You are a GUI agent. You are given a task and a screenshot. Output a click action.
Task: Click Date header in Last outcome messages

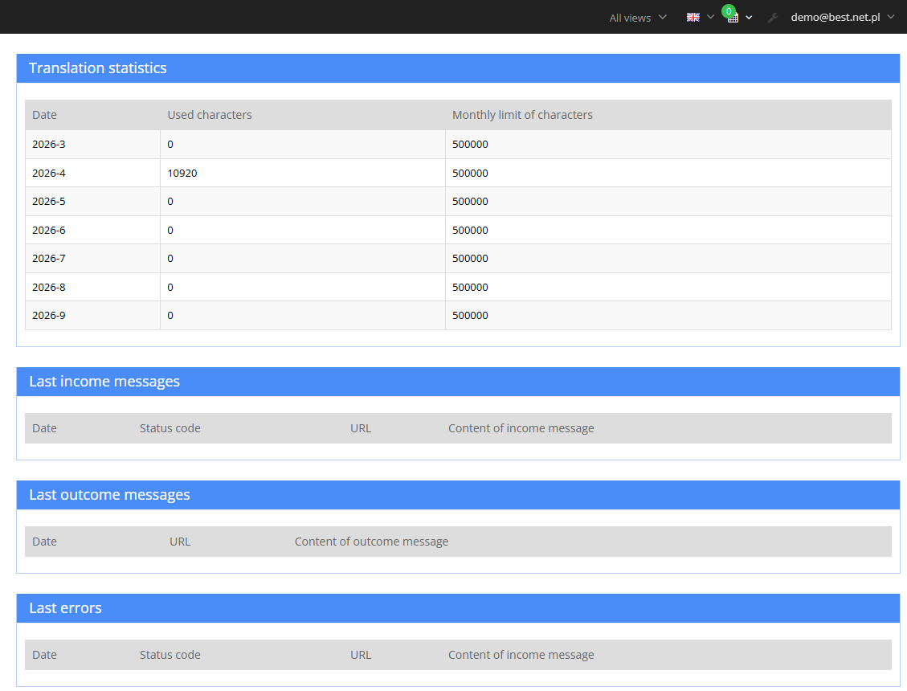[44, 542]
